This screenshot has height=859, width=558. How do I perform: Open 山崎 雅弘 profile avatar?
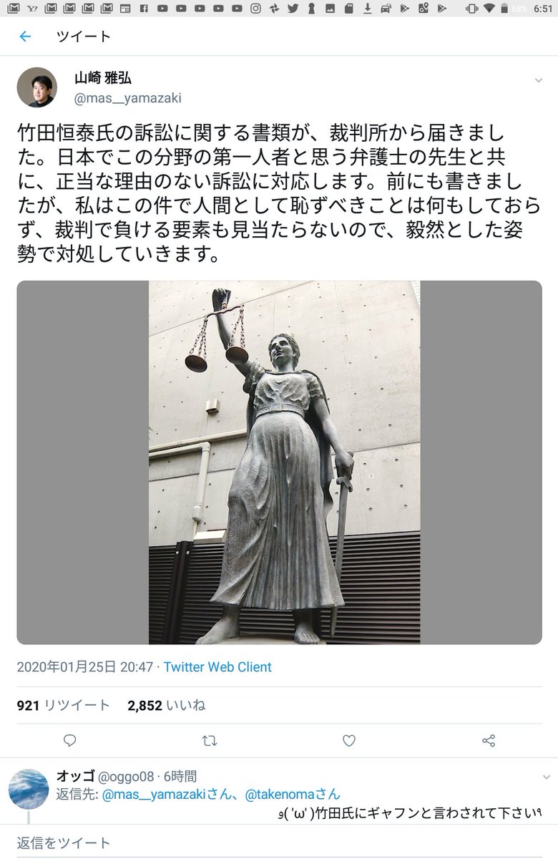click(x=37, y=87)
